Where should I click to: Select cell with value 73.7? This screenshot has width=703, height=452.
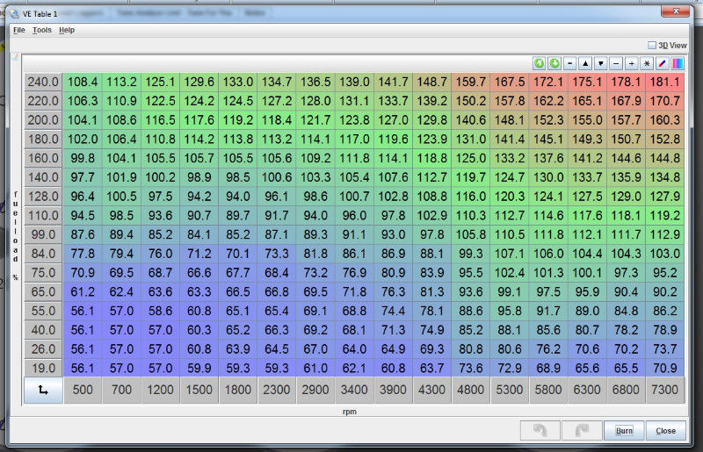(x=665, y=349)
